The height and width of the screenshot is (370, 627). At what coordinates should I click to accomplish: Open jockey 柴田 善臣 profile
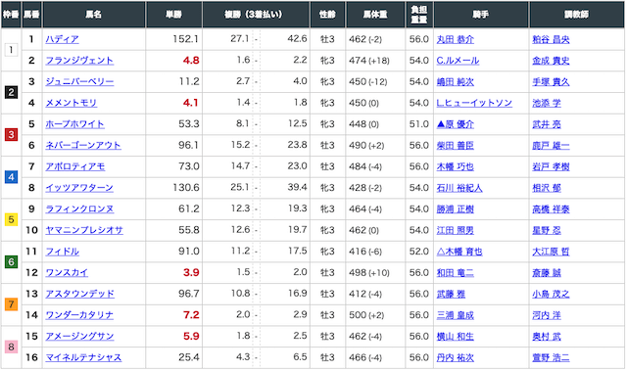click(x=455, y=145)
